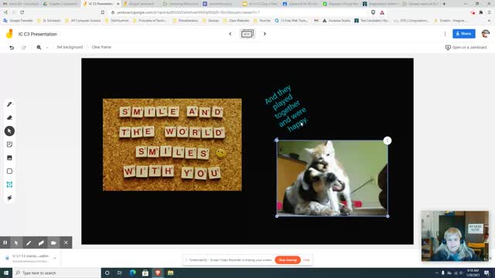
Task: Click Set background
Action: [x=70, y=47]
